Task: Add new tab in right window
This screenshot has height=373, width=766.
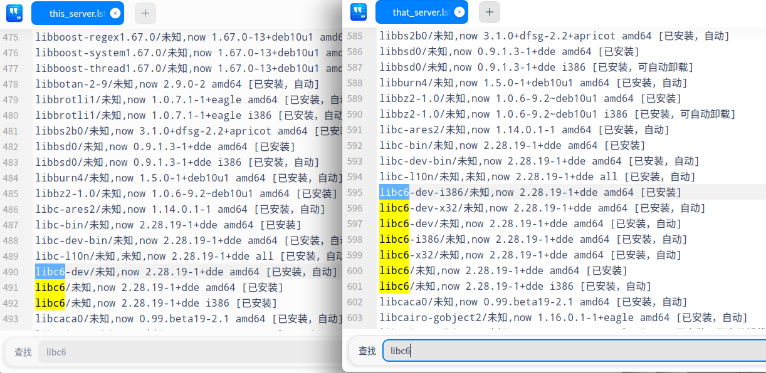Action: [x=490, y=12]
